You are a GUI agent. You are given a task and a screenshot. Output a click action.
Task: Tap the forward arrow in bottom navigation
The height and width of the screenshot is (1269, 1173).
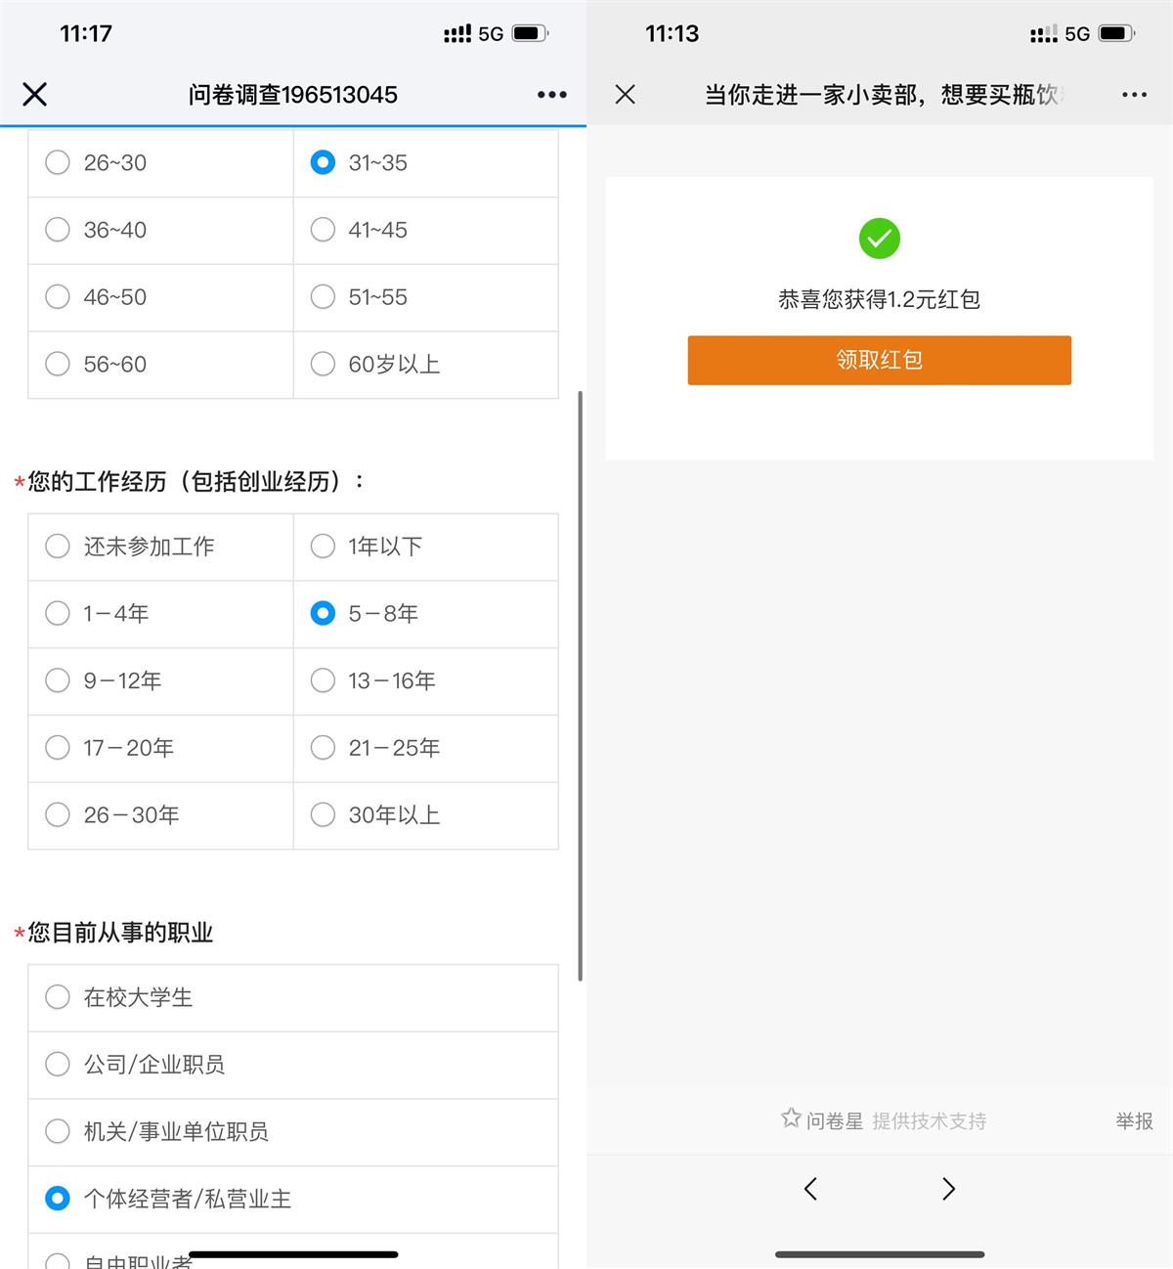(948, 1189)
